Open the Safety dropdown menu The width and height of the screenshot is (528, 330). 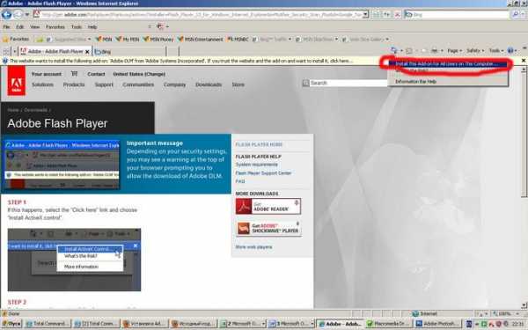click(x=475, y=50)
